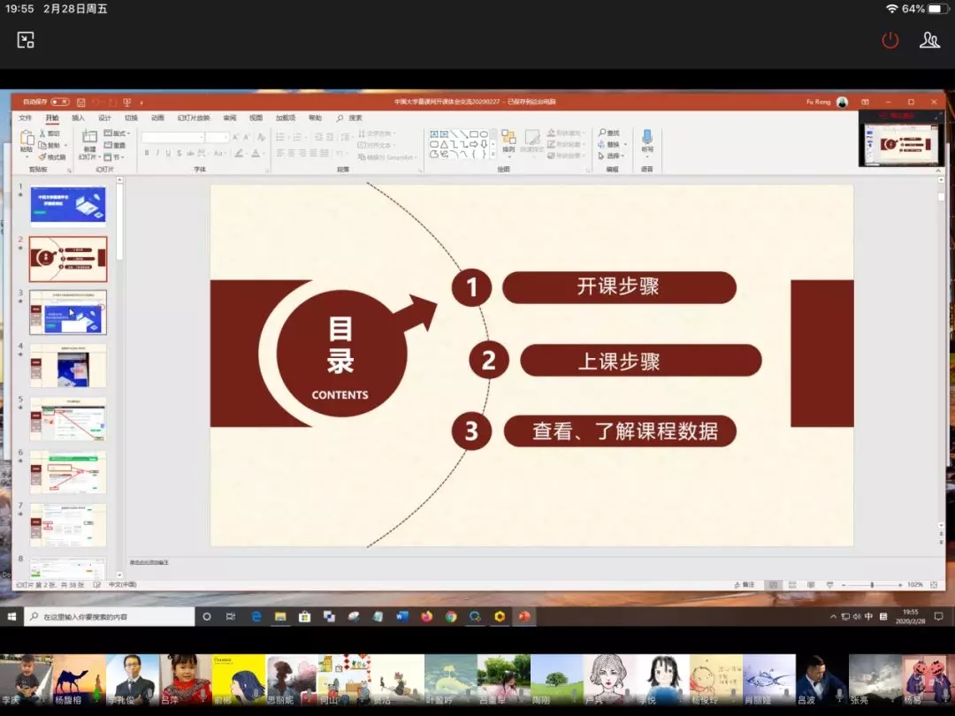Click the Save icon in title bar
Viewport: 955px width, 716px height.
(x=81, y=103)
